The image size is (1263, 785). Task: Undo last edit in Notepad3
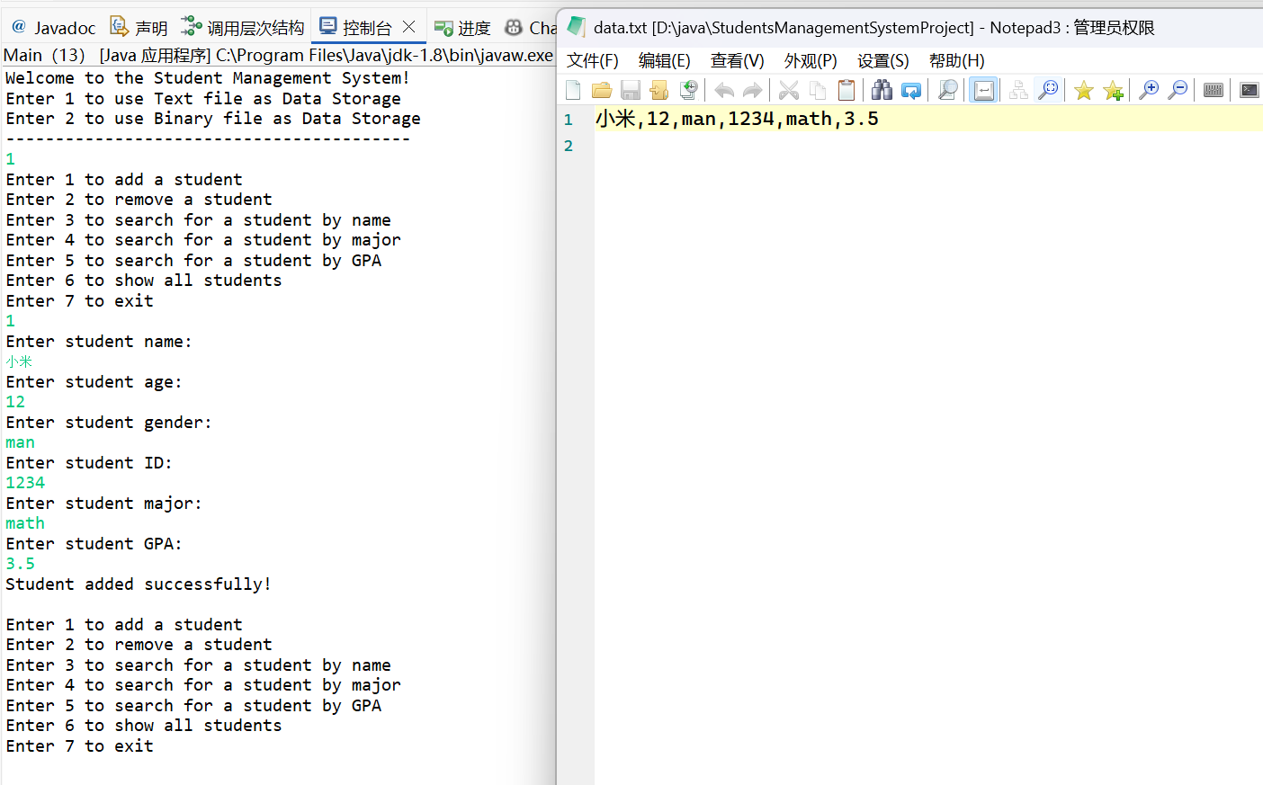tap(724, 90)
